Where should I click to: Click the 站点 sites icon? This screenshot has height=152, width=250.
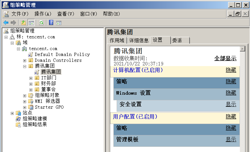pos(18,113)
